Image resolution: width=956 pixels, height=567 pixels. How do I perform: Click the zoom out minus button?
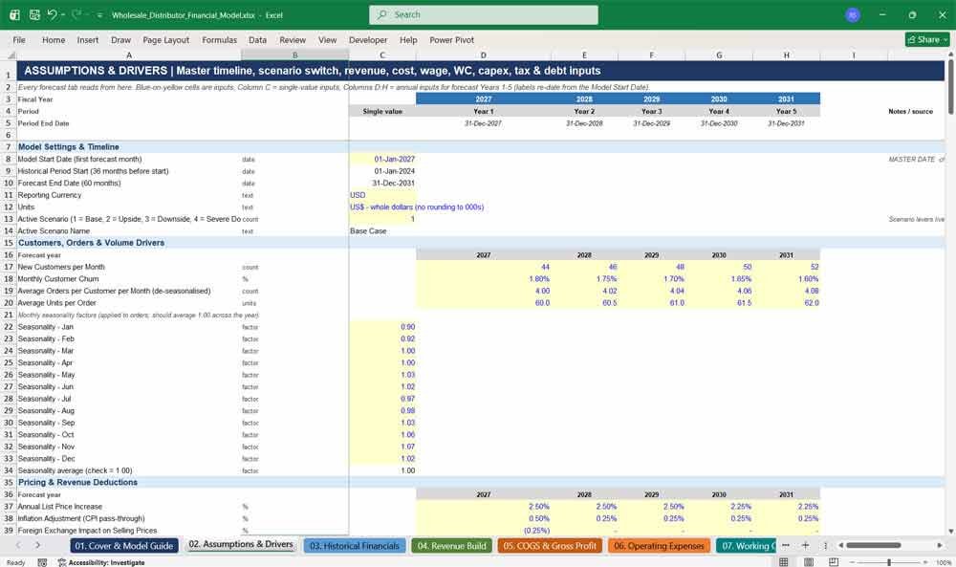[852, 562]
